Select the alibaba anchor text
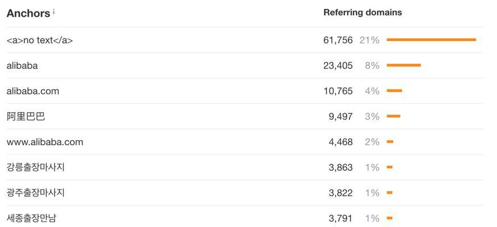Viewport: 497px width, 227px height. (x=22, y=65)
